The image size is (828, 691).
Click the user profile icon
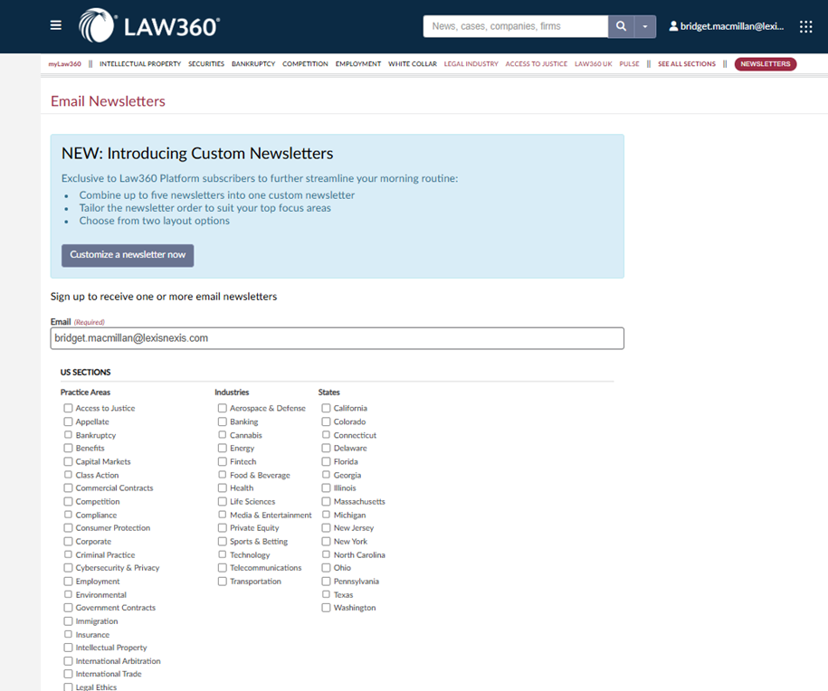(x=673, y=27)
